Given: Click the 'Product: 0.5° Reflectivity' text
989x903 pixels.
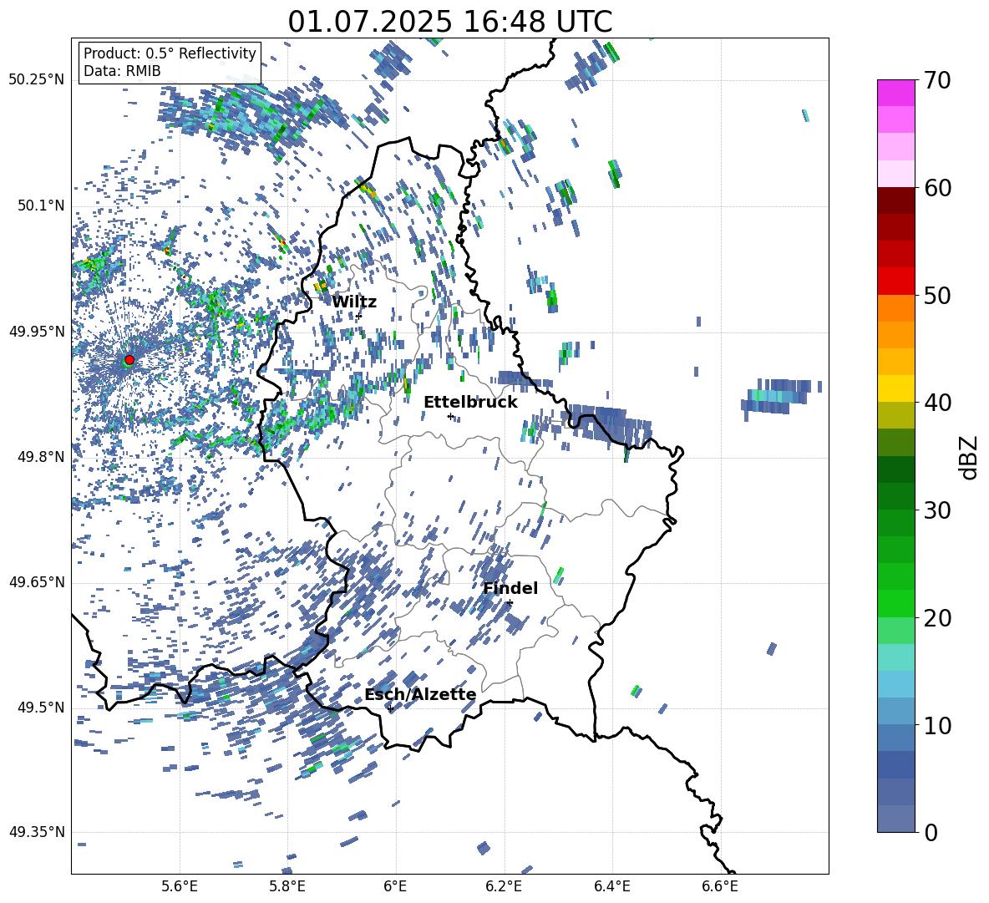Looking at the screenshot, I should [x=170, y=53].
